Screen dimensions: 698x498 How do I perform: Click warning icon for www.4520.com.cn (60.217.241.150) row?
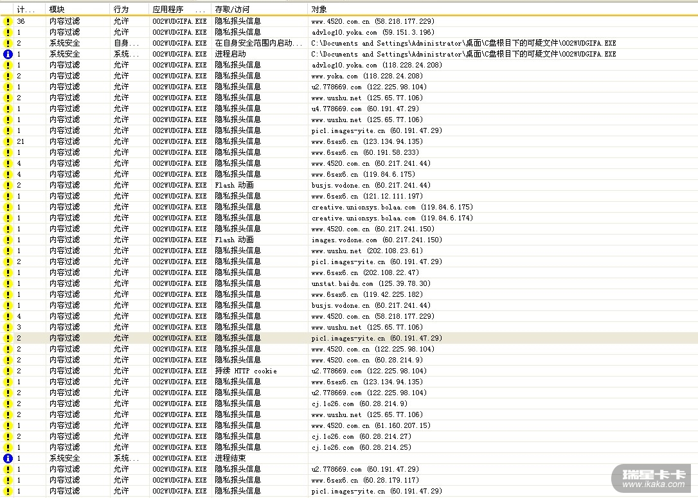(8, 229)
